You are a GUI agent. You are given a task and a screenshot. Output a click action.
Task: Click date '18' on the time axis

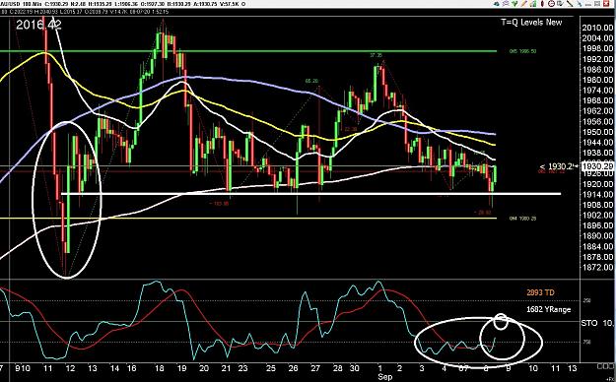159,368
